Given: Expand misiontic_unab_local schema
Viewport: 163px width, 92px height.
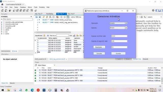Looking at the screenshot, I should 2,24.
